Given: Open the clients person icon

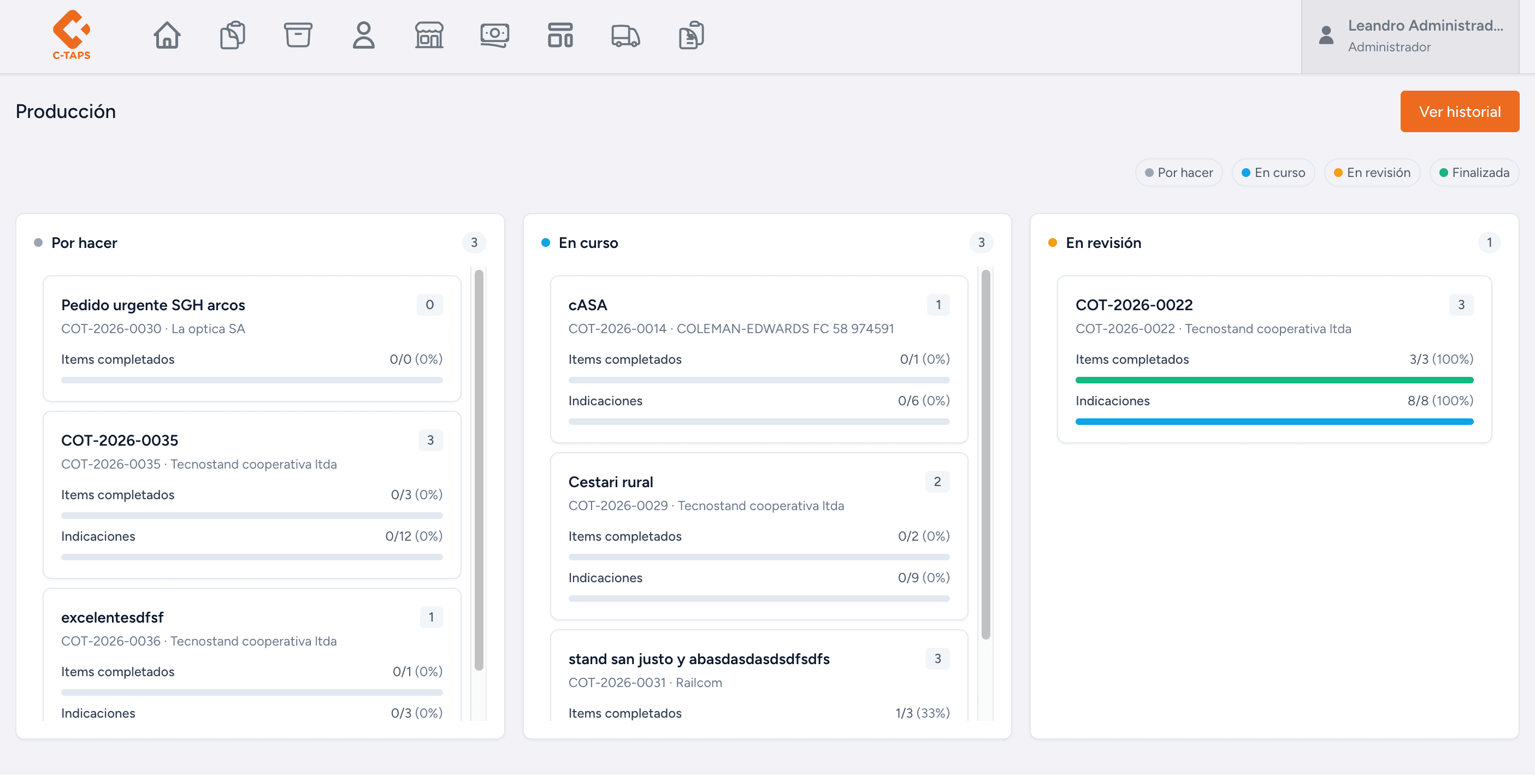Looking at the screenshot, I should click(x=363, y=35).
